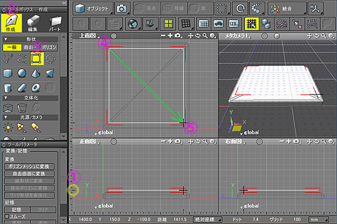The image size is (337, 224).
Task: Toggle the shading cube in メタカメラ1 header
Action: tap(277, 36)
